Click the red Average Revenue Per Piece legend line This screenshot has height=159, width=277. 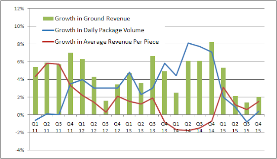(x=48, y=42)
